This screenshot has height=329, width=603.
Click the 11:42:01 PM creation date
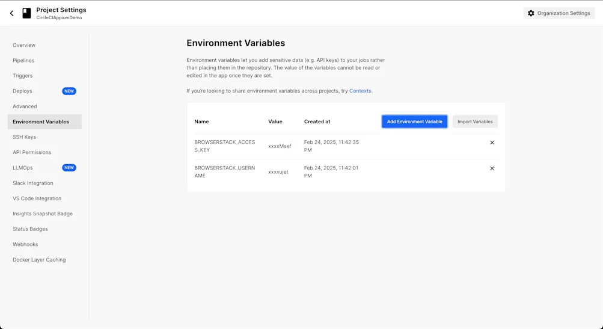click(x=331, y=171)
